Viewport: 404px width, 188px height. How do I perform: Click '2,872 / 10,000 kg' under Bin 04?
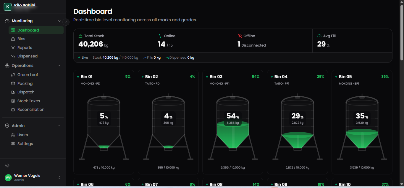(298, 168)
